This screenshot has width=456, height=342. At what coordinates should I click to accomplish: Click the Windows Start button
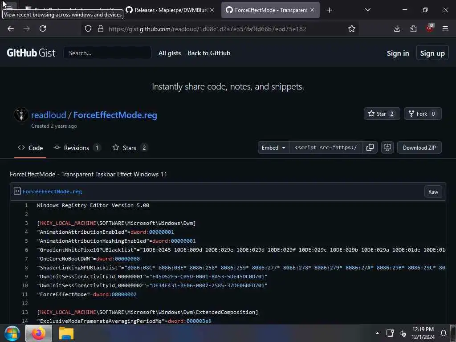tap(12, 333)
